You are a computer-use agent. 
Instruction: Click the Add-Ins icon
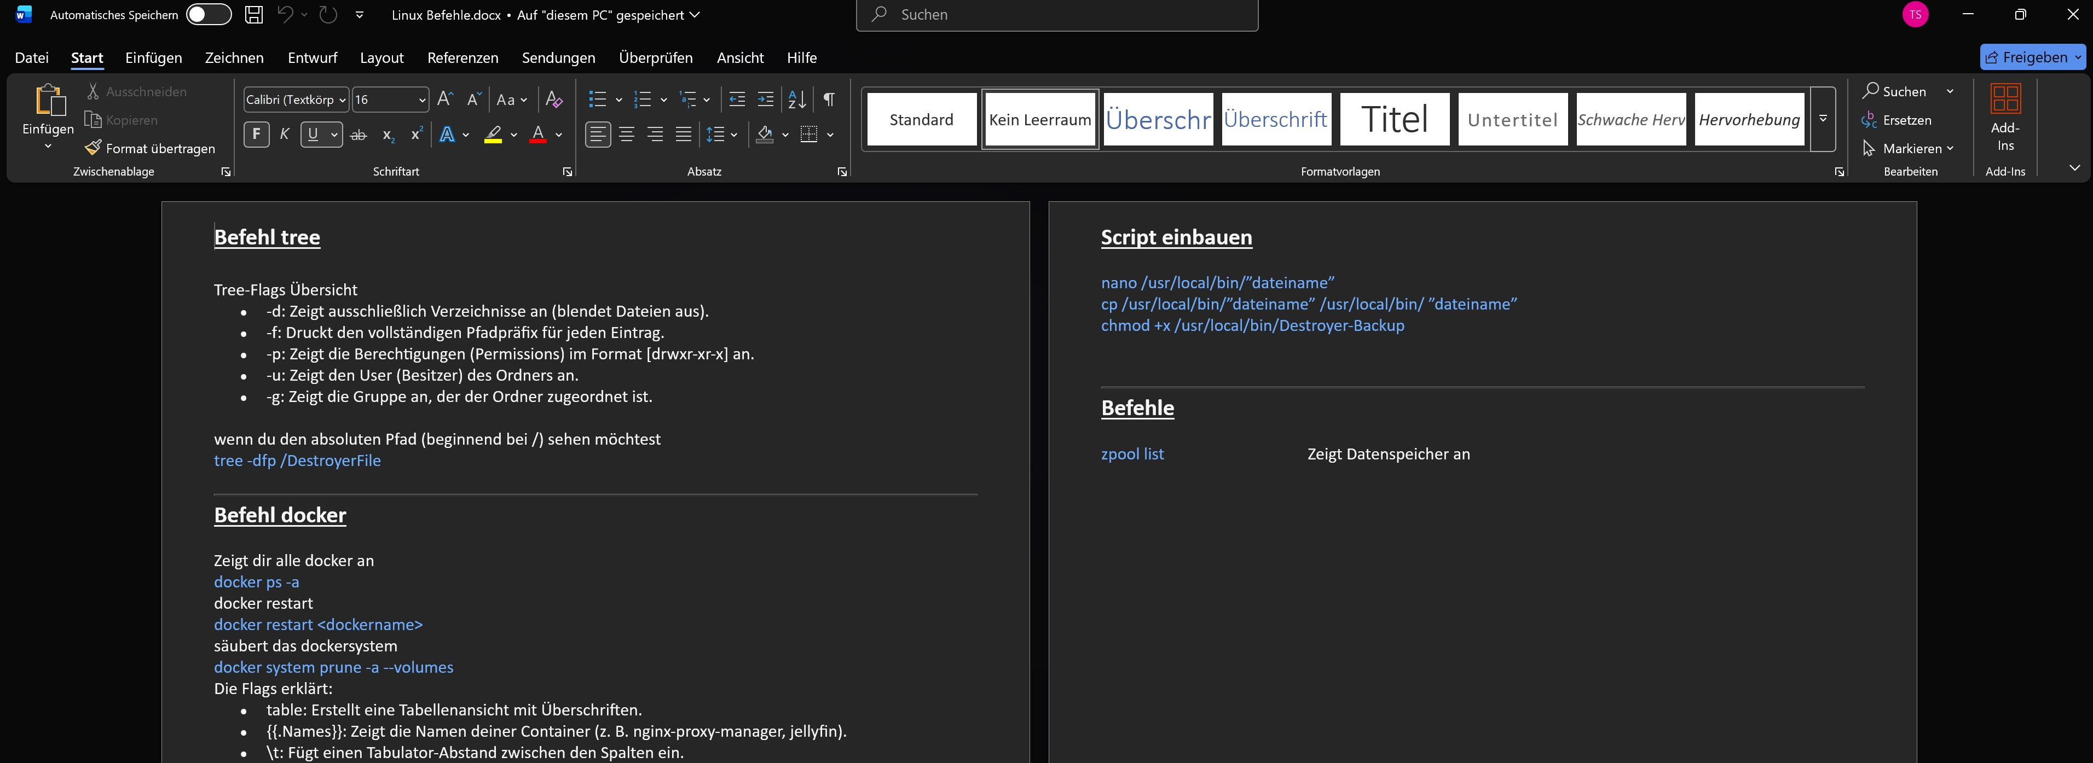2005,99
